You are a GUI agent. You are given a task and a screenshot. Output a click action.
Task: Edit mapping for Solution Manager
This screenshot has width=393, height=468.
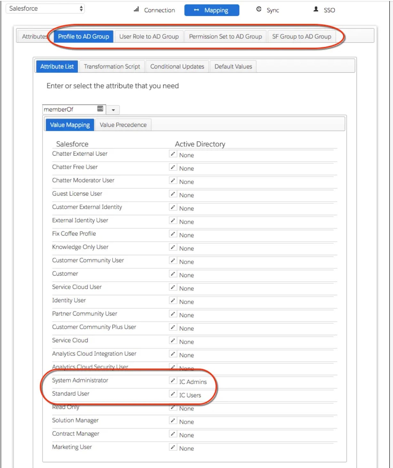pyautogui.click(x=173, y=421)
